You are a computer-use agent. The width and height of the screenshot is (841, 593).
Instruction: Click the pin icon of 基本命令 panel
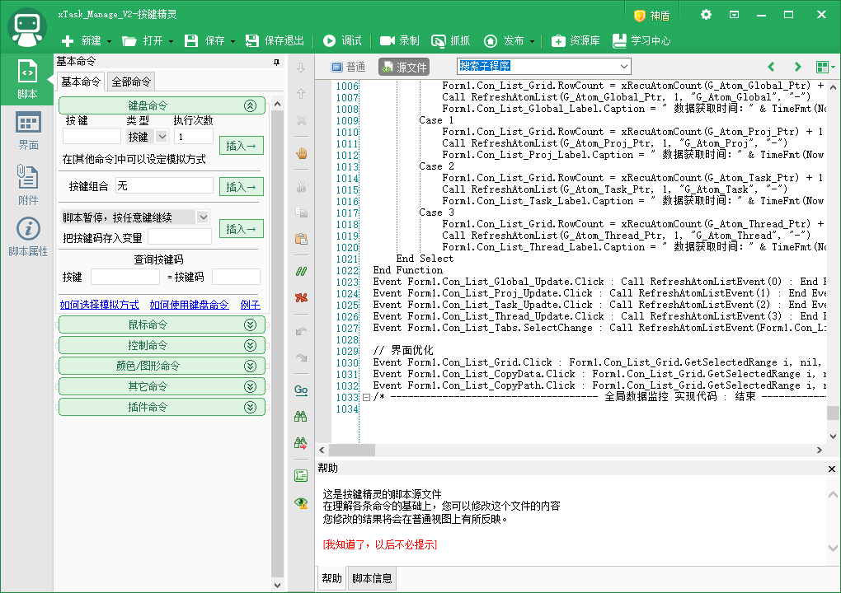point(276,62)
